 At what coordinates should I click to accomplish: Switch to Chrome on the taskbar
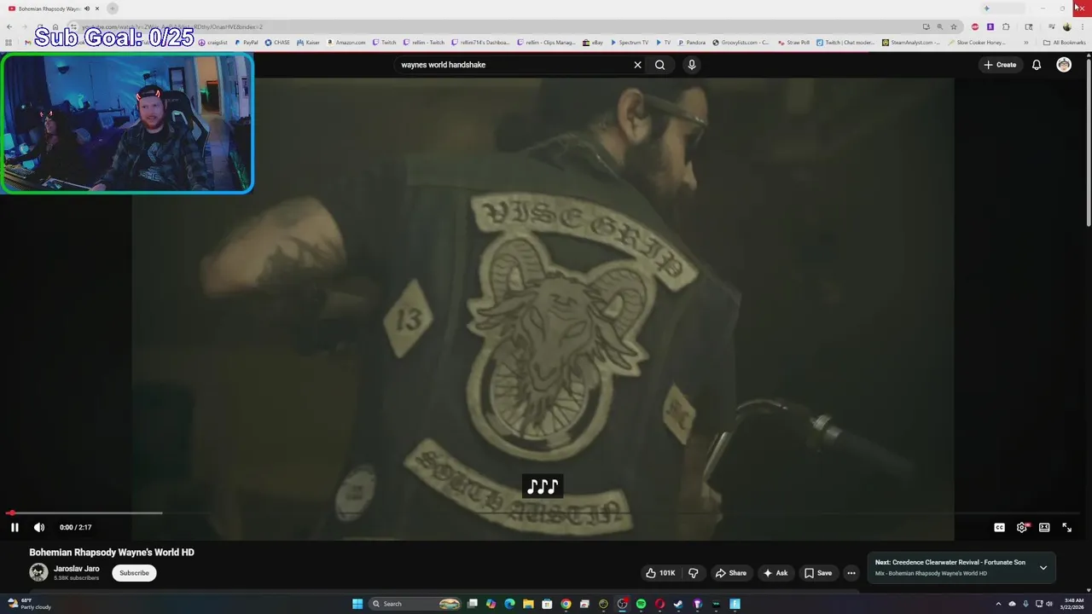pyautogui.click(x=566, y=604)
